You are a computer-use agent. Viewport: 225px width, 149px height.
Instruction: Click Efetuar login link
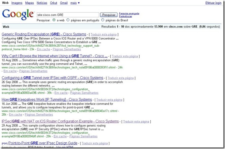pyautogui.click(x=214, y=3)
